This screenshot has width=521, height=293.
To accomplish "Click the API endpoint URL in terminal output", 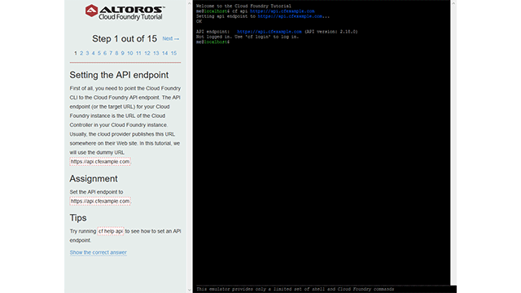I will coord(269,32).
